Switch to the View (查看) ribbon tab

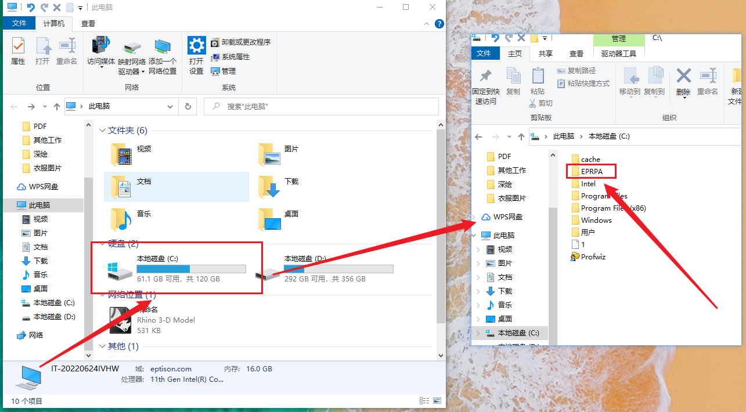88,24
